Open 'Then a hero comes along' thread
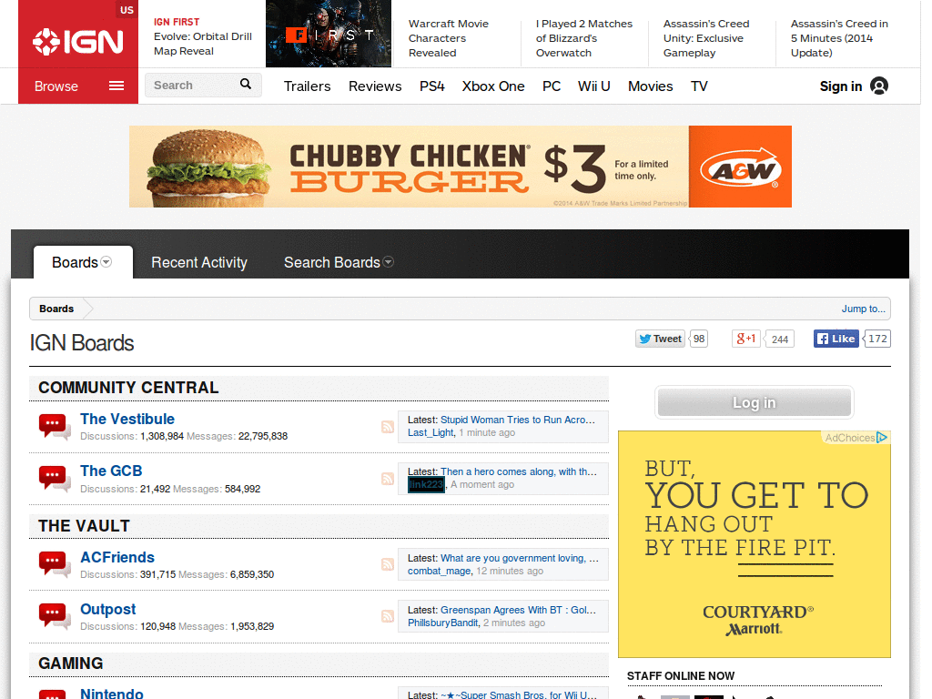 (519, 471)
